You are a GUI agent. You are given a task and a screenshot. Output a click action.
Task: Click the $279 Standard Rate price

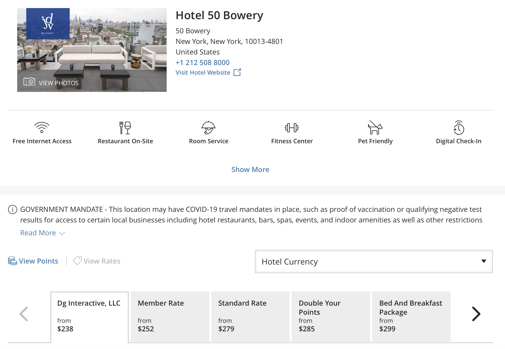click(x=226, y=329)
